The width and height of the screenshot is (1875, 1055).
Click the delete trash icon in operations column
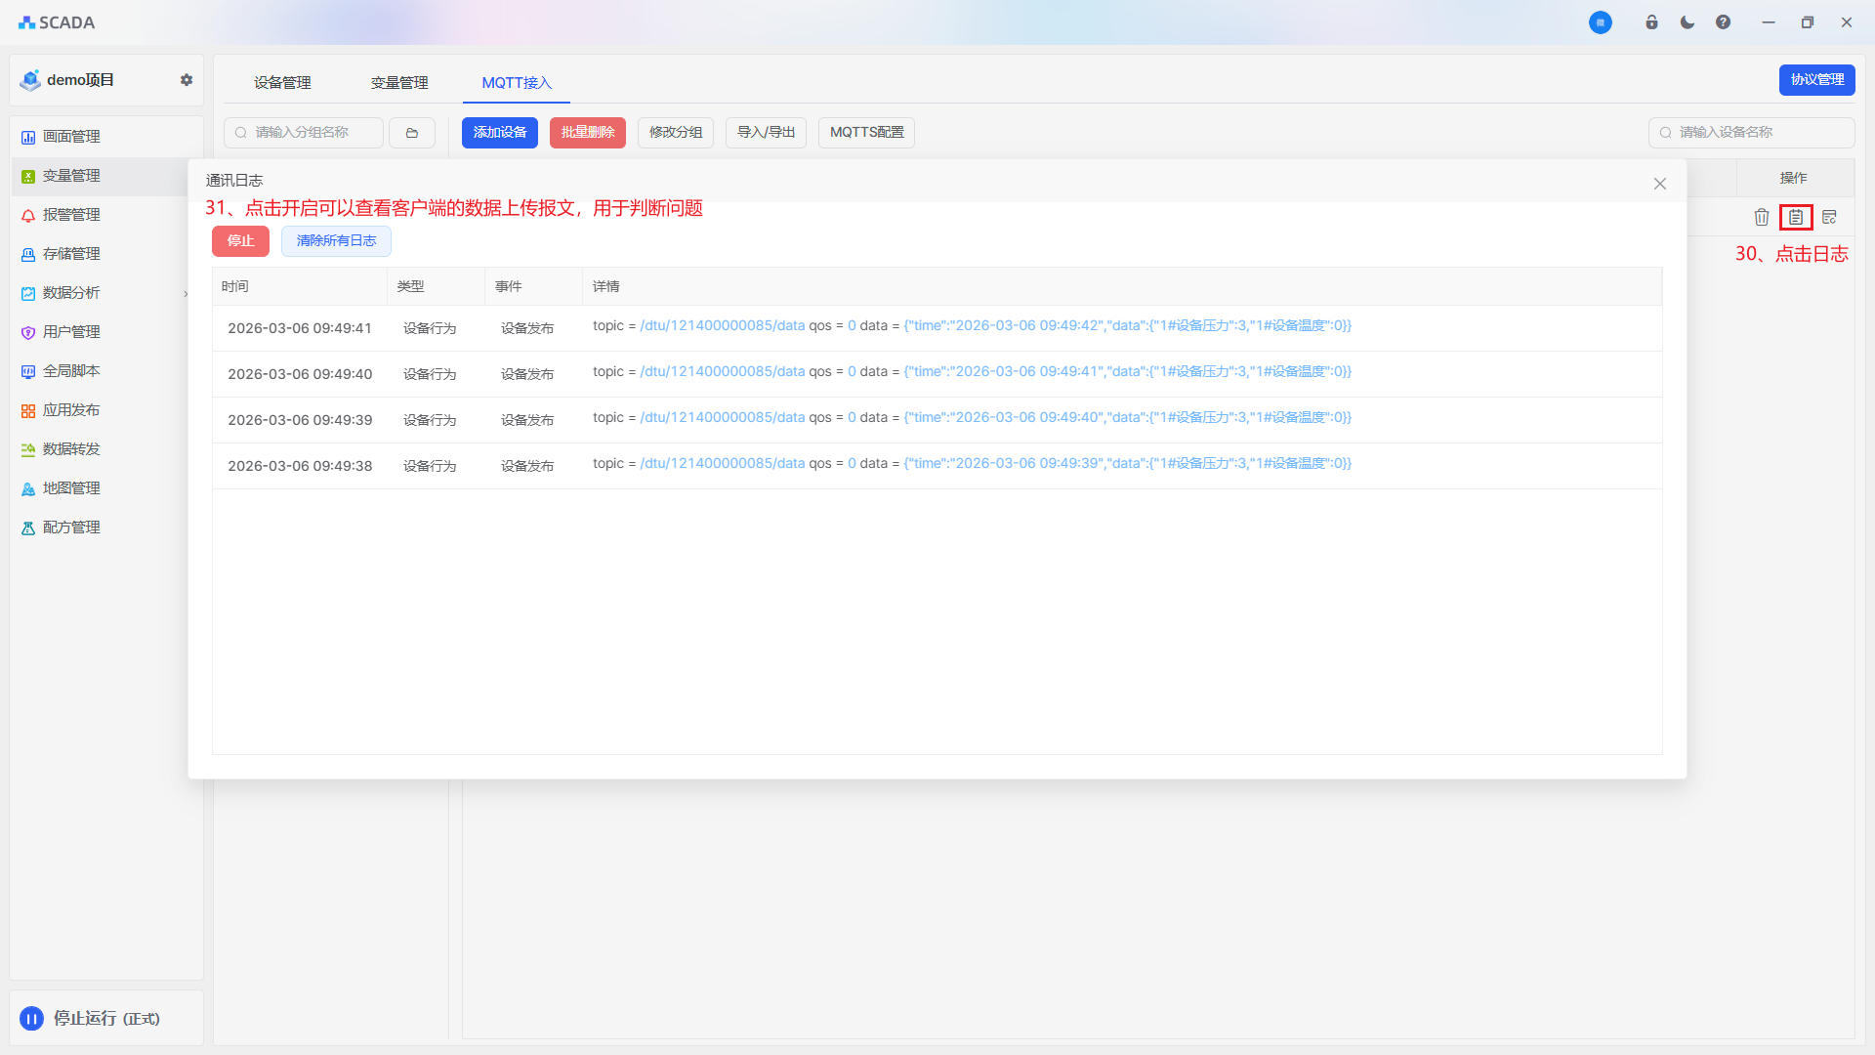click(x=1761, y=217)
